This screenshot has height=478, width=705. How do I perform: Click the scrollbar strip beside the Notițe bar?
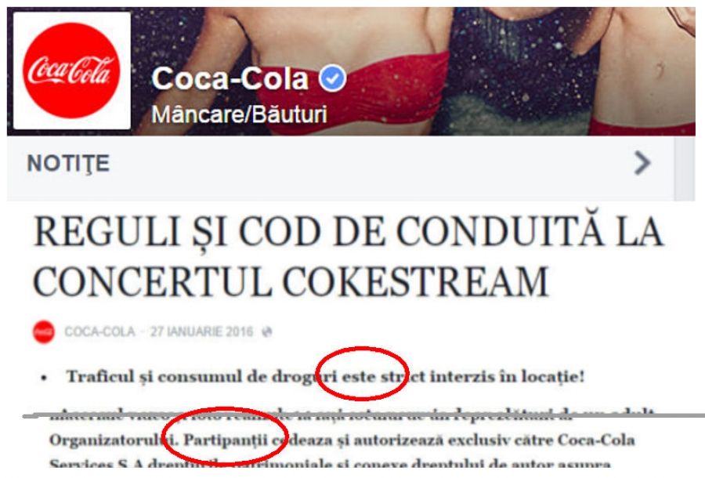685,168
